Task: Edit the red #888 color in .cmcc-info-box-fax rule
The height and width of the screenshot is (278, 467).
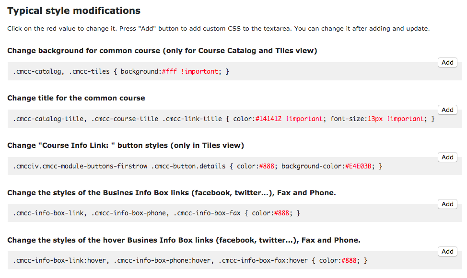Action: coord(281,213)
